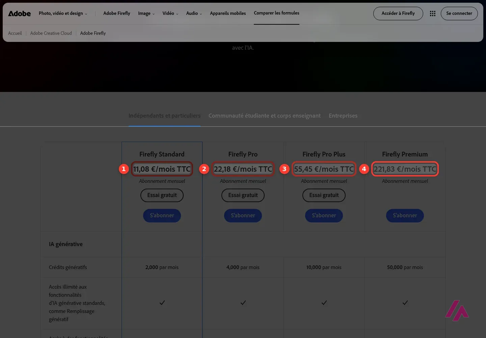Click S'abonner under Firefly Premium
Image resolution: width=486 pixels, height=338 pixels.
tap(405, 216)
